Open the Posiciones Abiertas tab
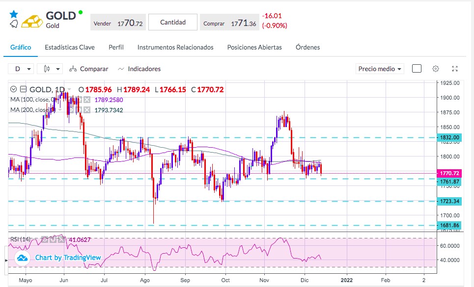 (254, 48)
